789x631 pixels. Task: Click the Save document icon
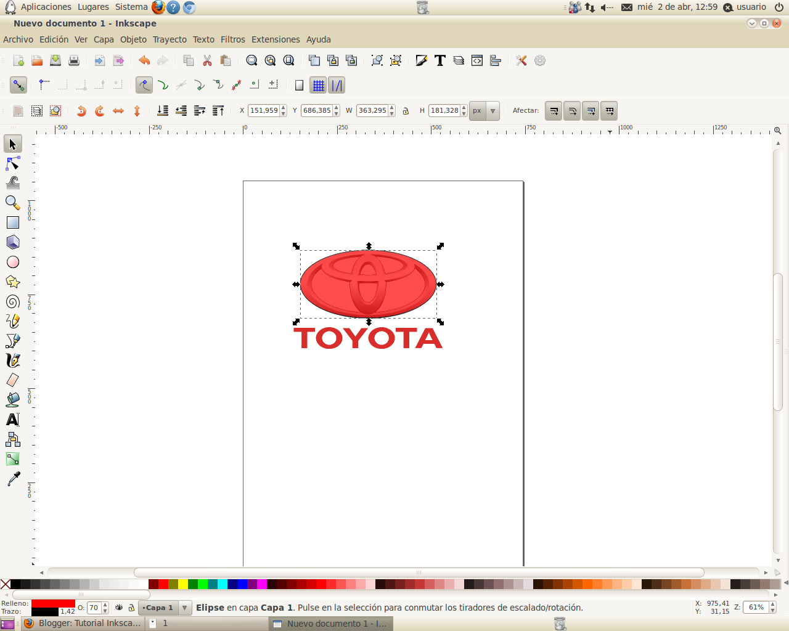coord(55,60)
